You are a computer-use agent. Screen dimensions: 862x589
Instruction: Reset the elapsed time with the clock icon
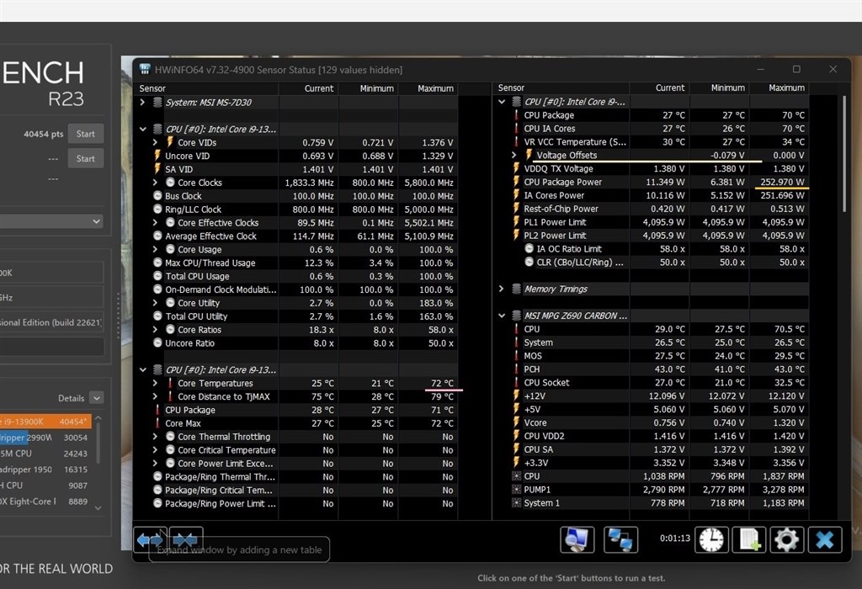coord(711,539)
